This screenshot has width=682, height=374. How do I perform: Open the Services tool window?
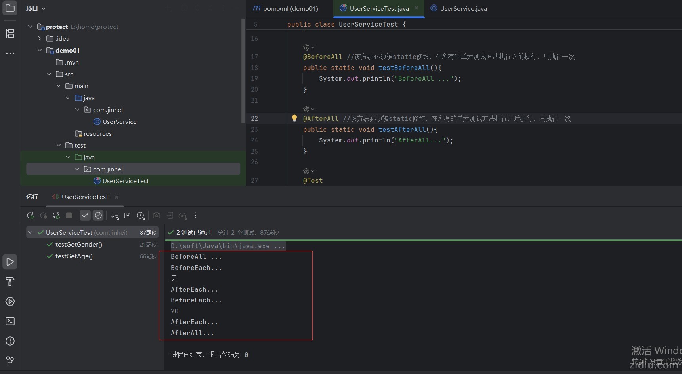(10, 301)
